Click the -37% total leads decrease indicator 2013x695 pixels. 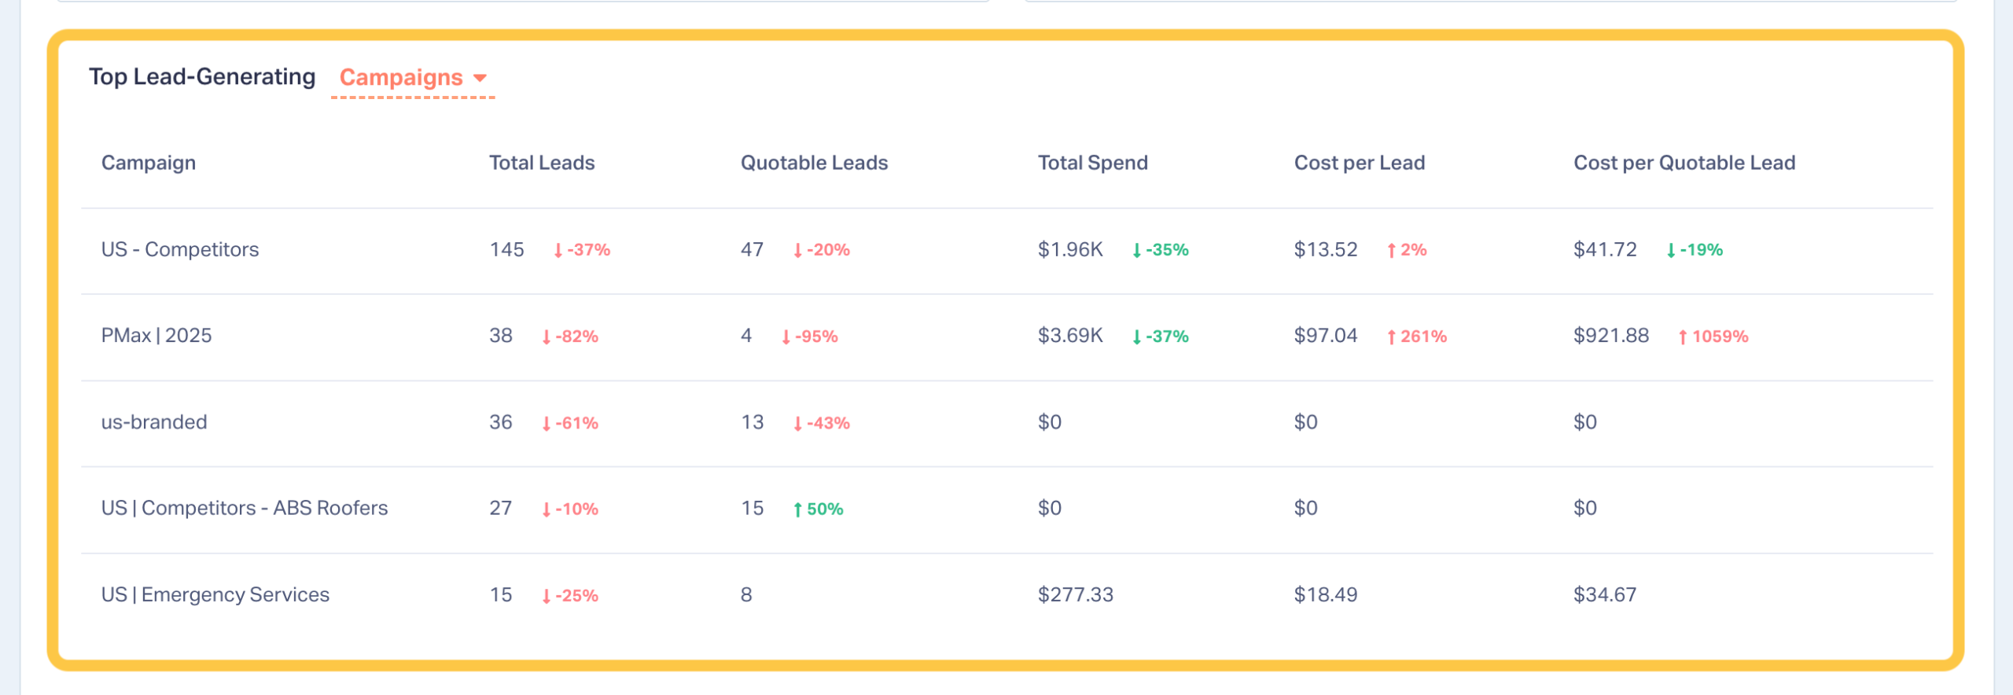pyautogui.click(x=582, y=250)
